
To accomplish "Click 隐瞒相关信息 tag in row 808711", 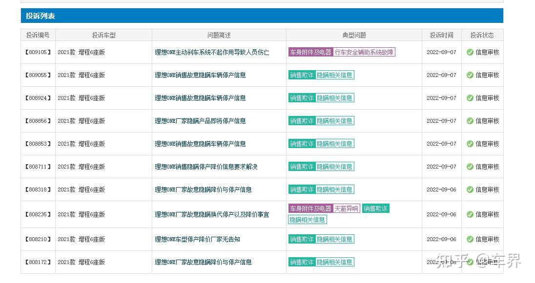I will [x=335, y=167].
